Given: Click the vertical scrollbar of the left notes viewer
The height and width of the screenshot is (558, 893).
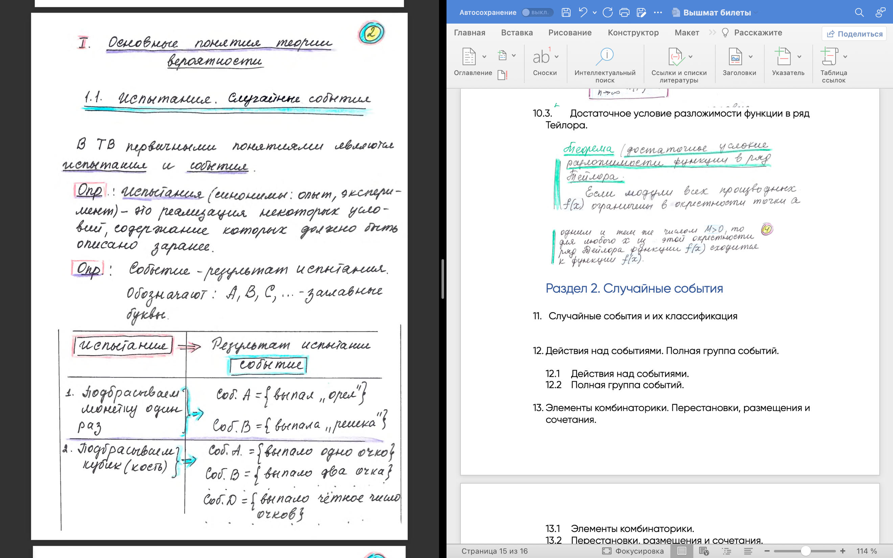Looking at the screenshot, I should (x=442, y=279).
